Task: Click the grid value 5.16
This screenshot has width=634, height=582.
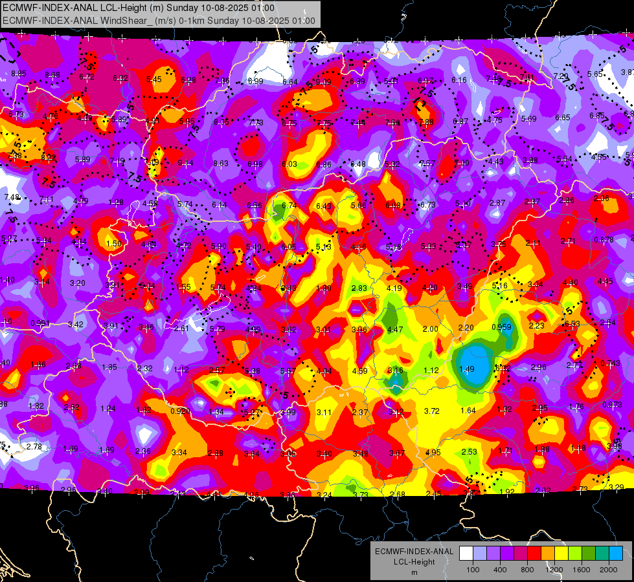Action: click(500, 286)
